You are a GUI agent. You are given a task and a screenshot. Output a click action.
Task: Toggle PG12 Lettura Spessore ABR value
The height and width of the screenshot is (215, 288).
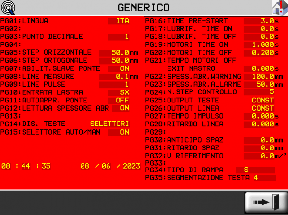[124, 108]
